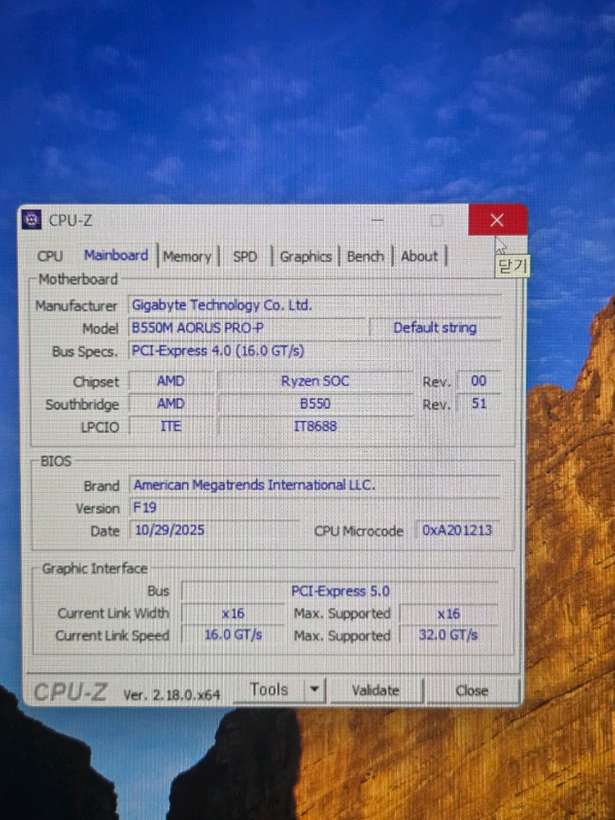The height and width of the screenshot is (820, 615).
Task: Close the window with red X
Action: click(498, 220)
